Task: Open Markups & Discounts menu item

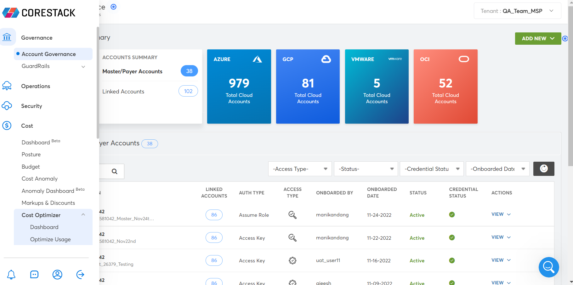Action: (48, 203)
